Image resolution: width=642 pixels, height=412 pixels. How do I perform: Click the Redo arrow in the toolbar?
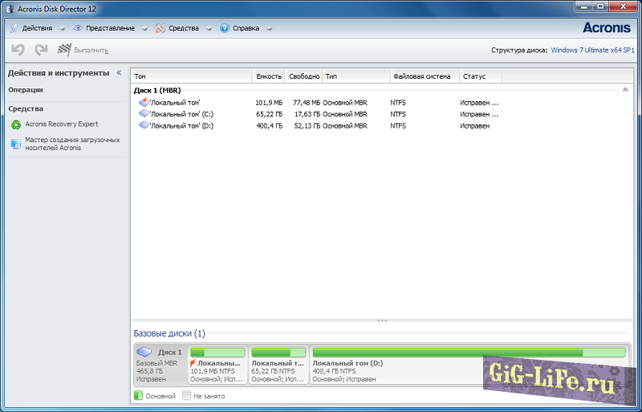tap(41, 50)
